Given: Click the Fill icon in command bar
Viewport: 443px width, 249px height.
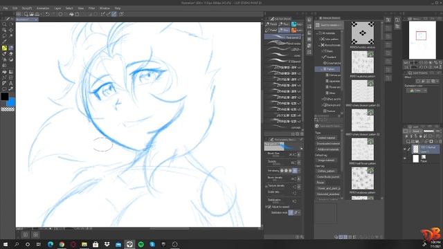Looking at the screenshot, I should pos(71,14).
